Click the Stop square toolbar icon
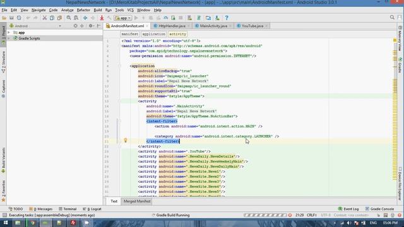This screenshot has height=227, width=404. [x=181, y=18]
